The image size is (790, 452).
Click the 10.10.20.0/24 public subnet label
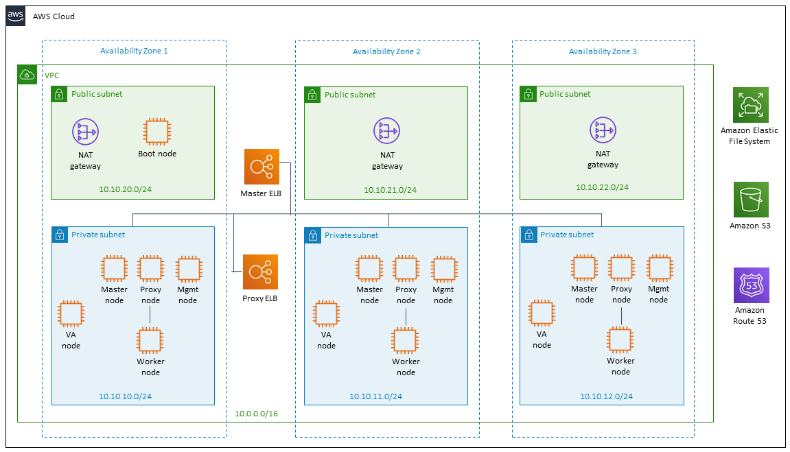pos(125,189)
